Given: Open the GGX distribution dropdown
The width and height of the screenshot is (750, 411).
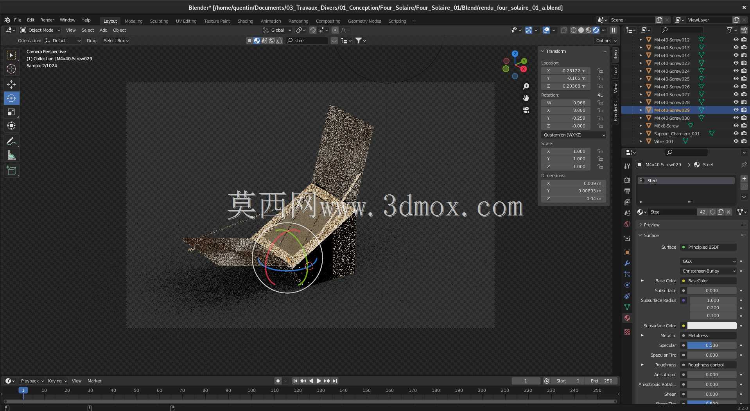Looking at the screenshot, I should (x=709, y=261).
